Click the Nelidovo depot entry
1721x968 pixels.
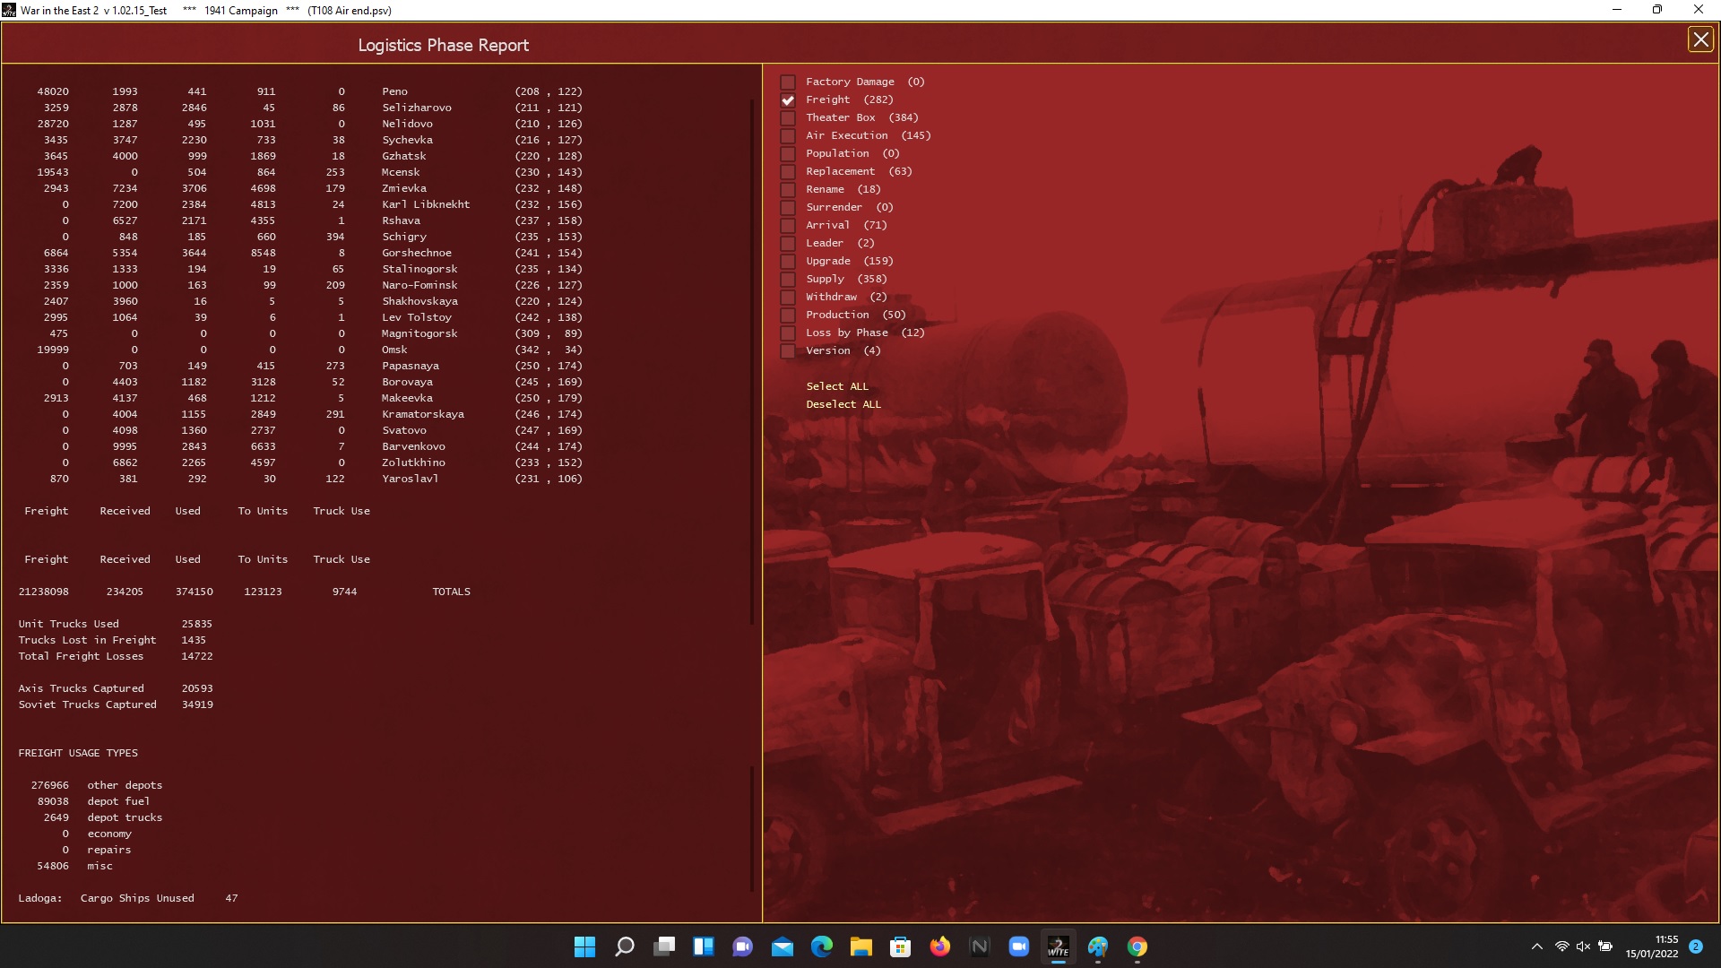coord(407,124)
